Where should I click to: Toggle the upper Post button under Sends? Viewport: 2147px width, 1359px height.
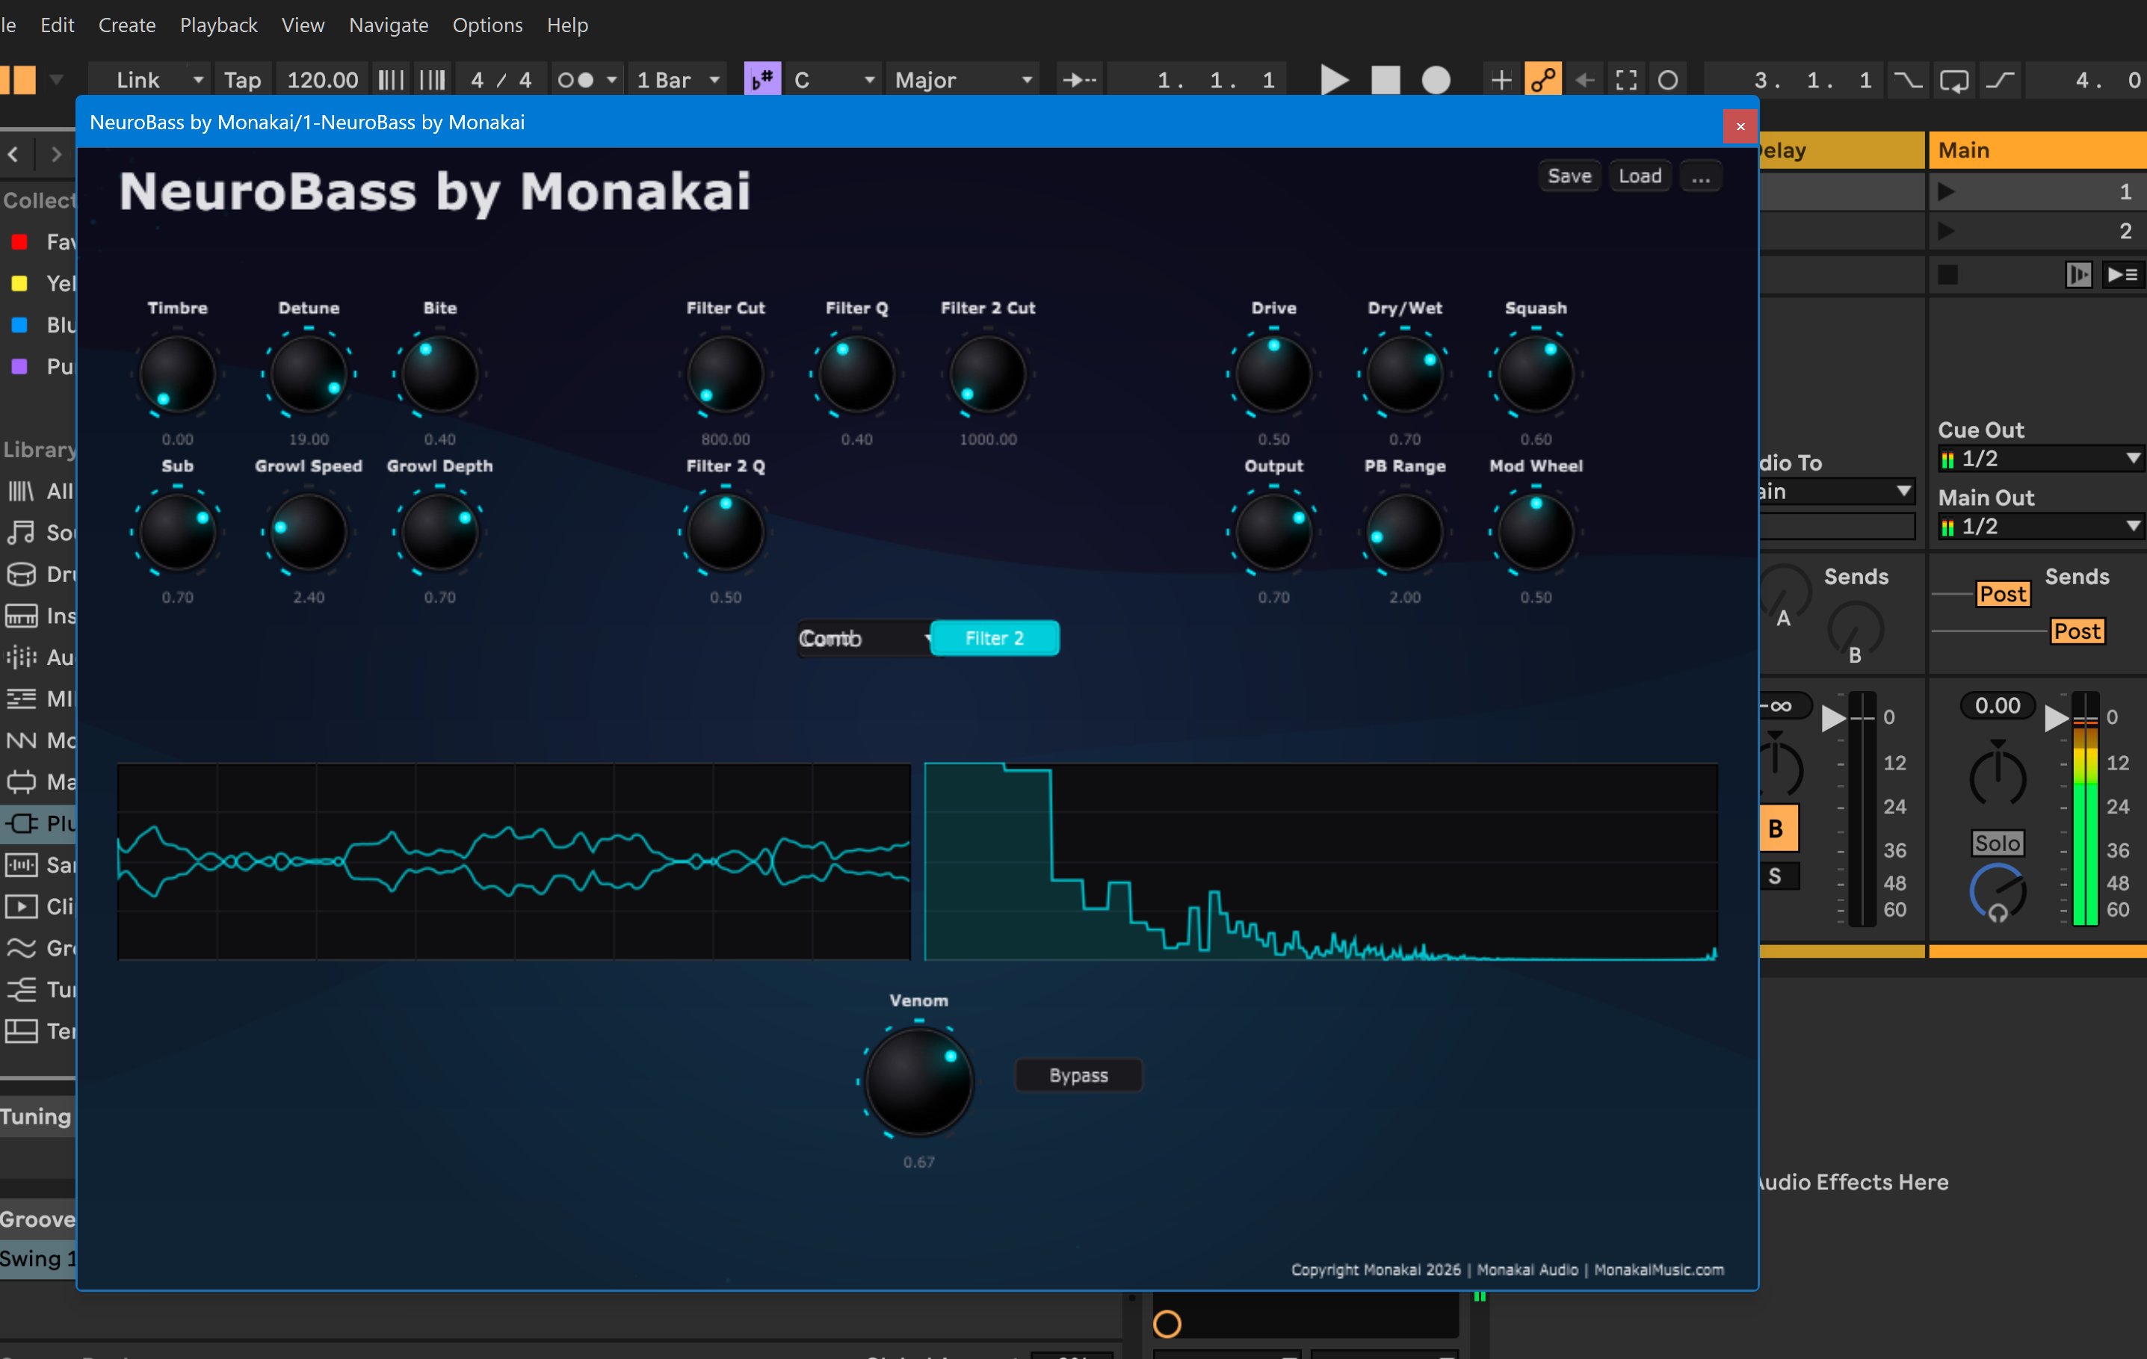click(x=2003, y=593)
